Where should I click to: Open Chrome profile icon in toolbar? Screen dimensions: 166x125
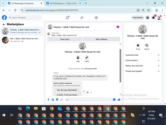(156, 10)
